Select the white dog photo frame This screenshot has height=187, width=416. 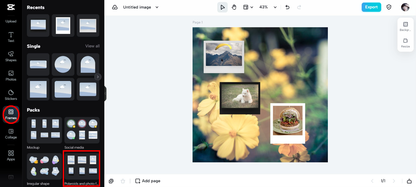coord(240,98)
